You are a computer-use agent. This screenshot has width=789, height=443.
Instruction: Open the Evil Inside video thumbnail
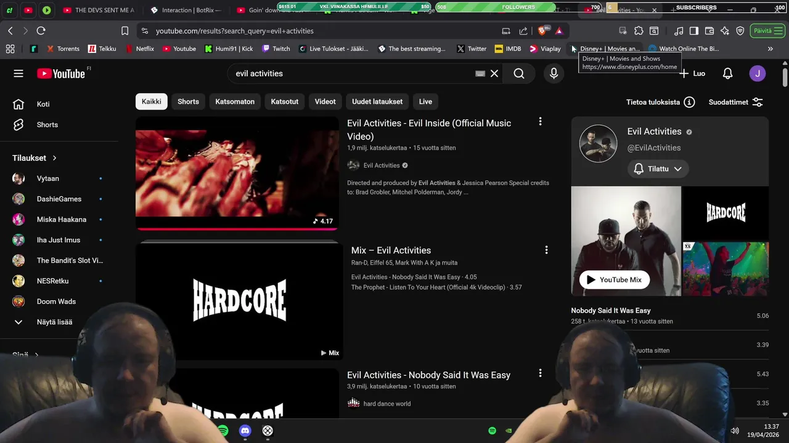[x=237, y=173]
